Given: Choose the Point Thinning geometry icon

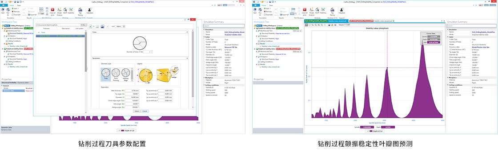Looking at the screenshot, I should pos(115,75).
